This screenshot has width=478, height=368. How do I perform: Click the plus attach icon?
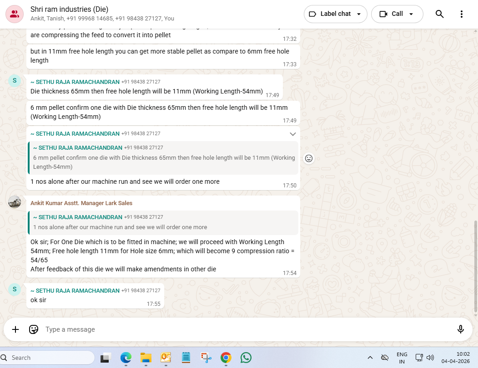point(15,329)
